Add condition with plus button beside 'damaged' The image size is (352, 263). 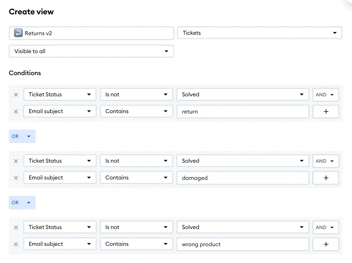326,178
